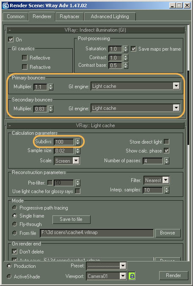The width and height of the screenshot is (193, 286).
Task: Choose ActiveShade render mode
Action: coord(9,276)
